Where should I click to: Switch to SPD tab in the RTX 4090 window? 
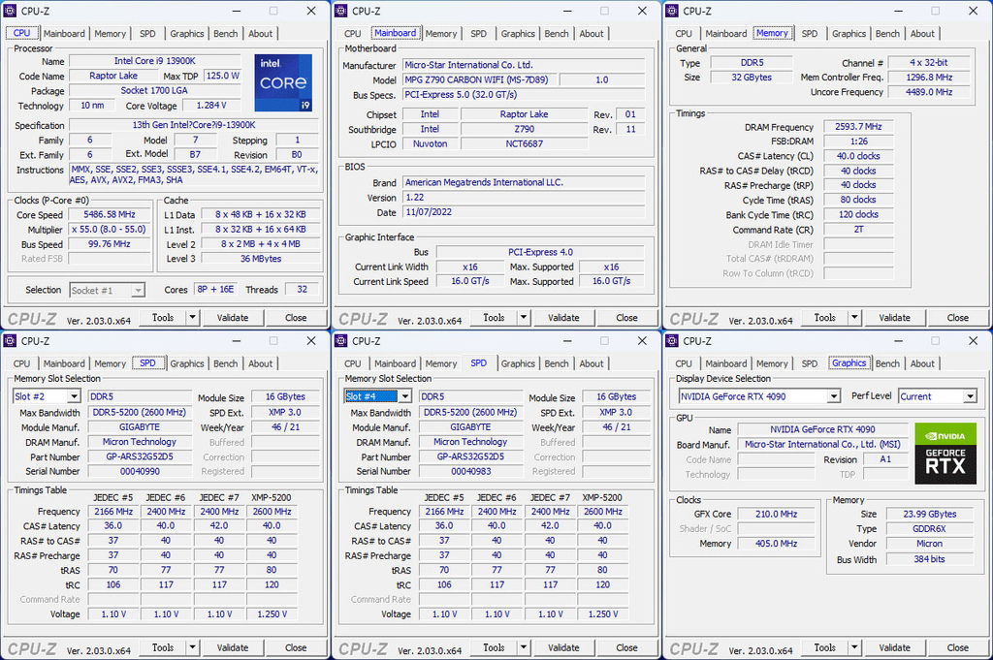[810, 363]
